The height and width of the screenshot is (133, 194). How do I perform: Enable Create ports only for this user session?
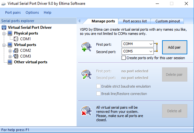point(123,58)
